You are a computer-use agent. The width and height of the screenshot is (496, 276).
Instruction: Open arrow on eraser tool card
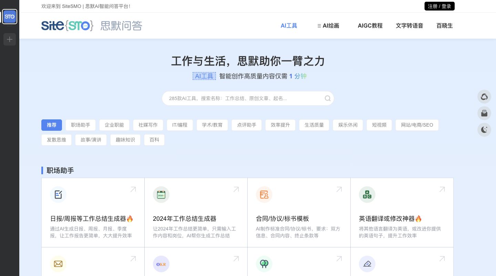(x=442, y=259)
